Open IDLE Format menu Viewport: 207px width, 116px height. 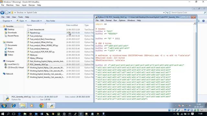coord(109,21)
